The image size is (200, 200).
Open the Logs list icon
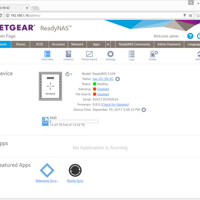(132, 56)
